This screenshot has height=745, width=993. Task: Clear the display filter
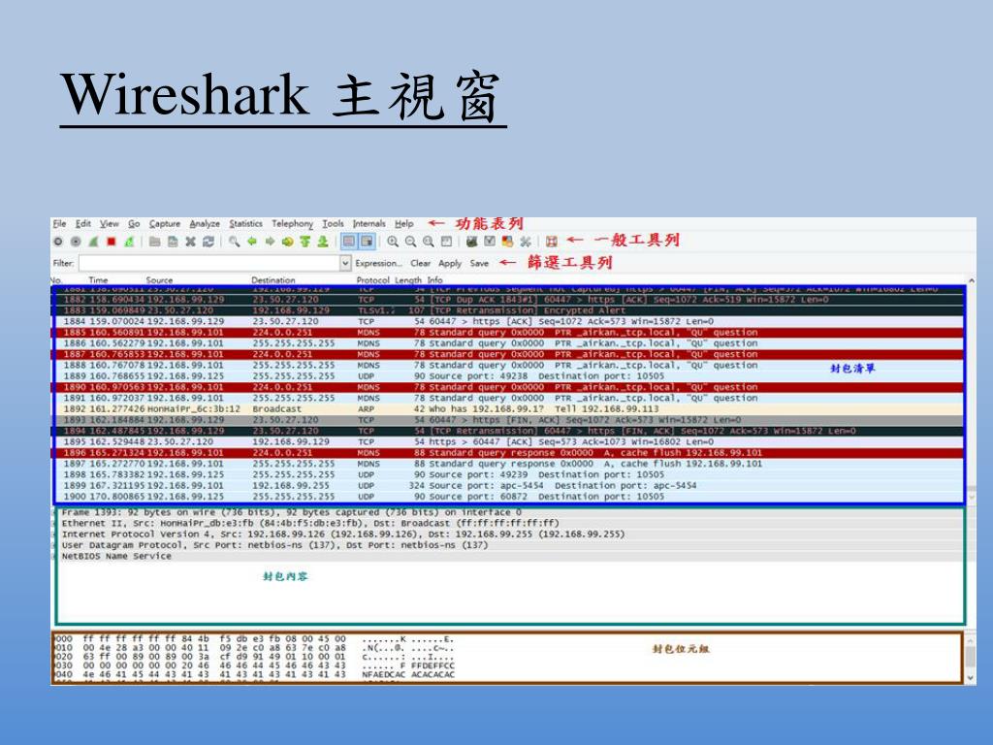[x=421, y=263]
